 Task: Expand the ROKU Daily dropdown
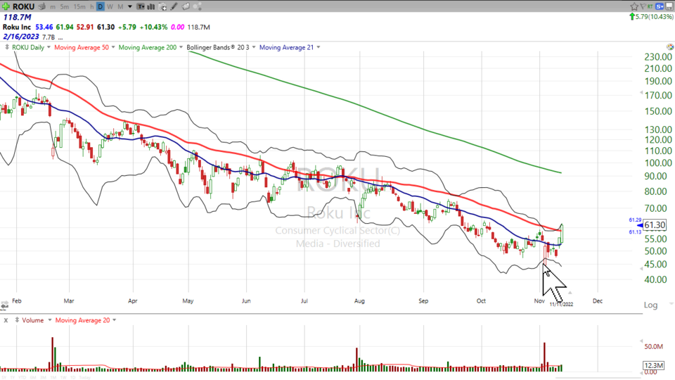(49, 47)
